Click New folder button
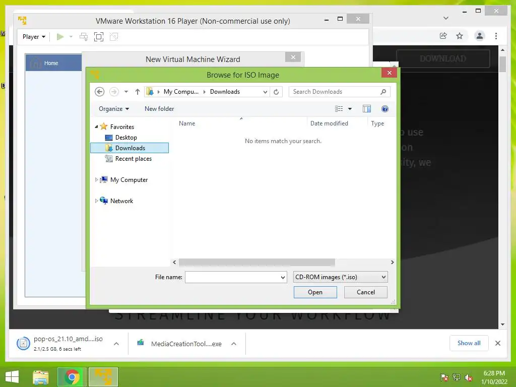Image resolution: width=516 pixels, height=387 pixels. click(159, 109)
